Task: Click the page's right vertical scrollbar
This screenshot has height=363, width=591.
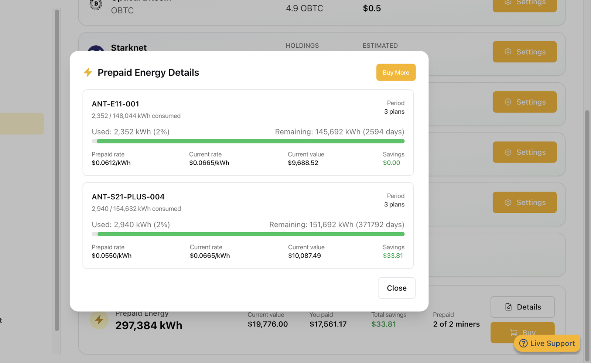Action: tap(587, 235)
